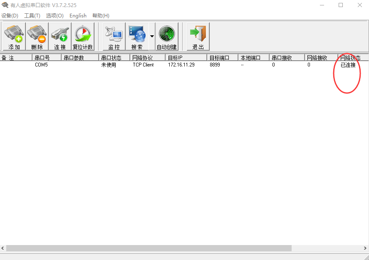The height and width of the screenshot is (260, 369).
Task: Click the 添加 (Add) virtual port icon
Action: click(14, 37)
